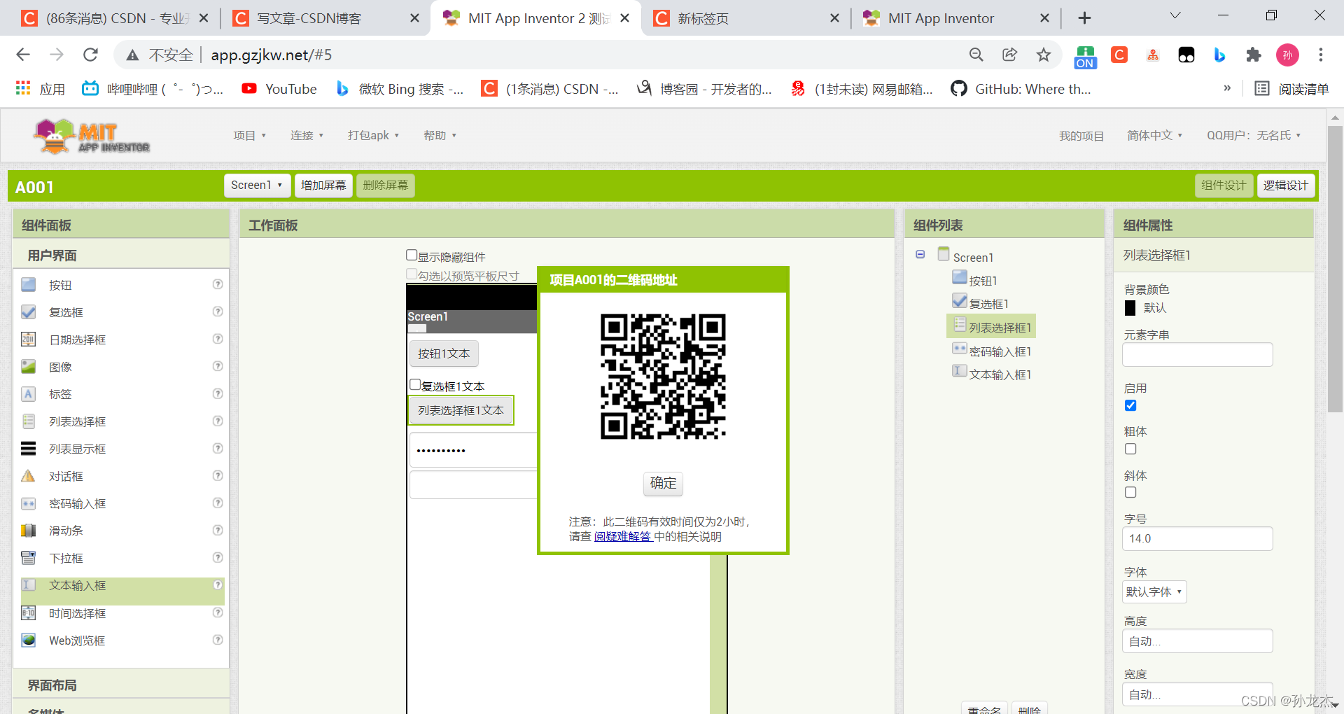
Task: Open help for the 图像 component
Action: click(x=218, y=366)
